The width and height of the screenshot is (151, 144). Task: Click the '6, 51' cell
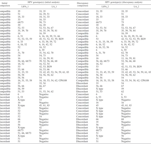point(20,36)
